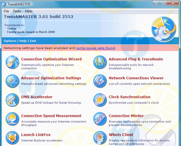Open Connection Minder title link

(x=126, y=116)
